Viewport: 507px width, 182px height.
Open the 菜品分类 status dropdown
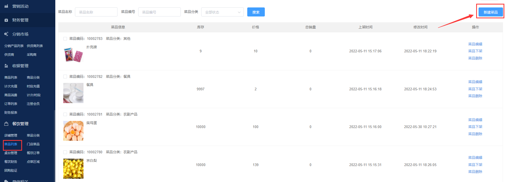coord(223,12)
